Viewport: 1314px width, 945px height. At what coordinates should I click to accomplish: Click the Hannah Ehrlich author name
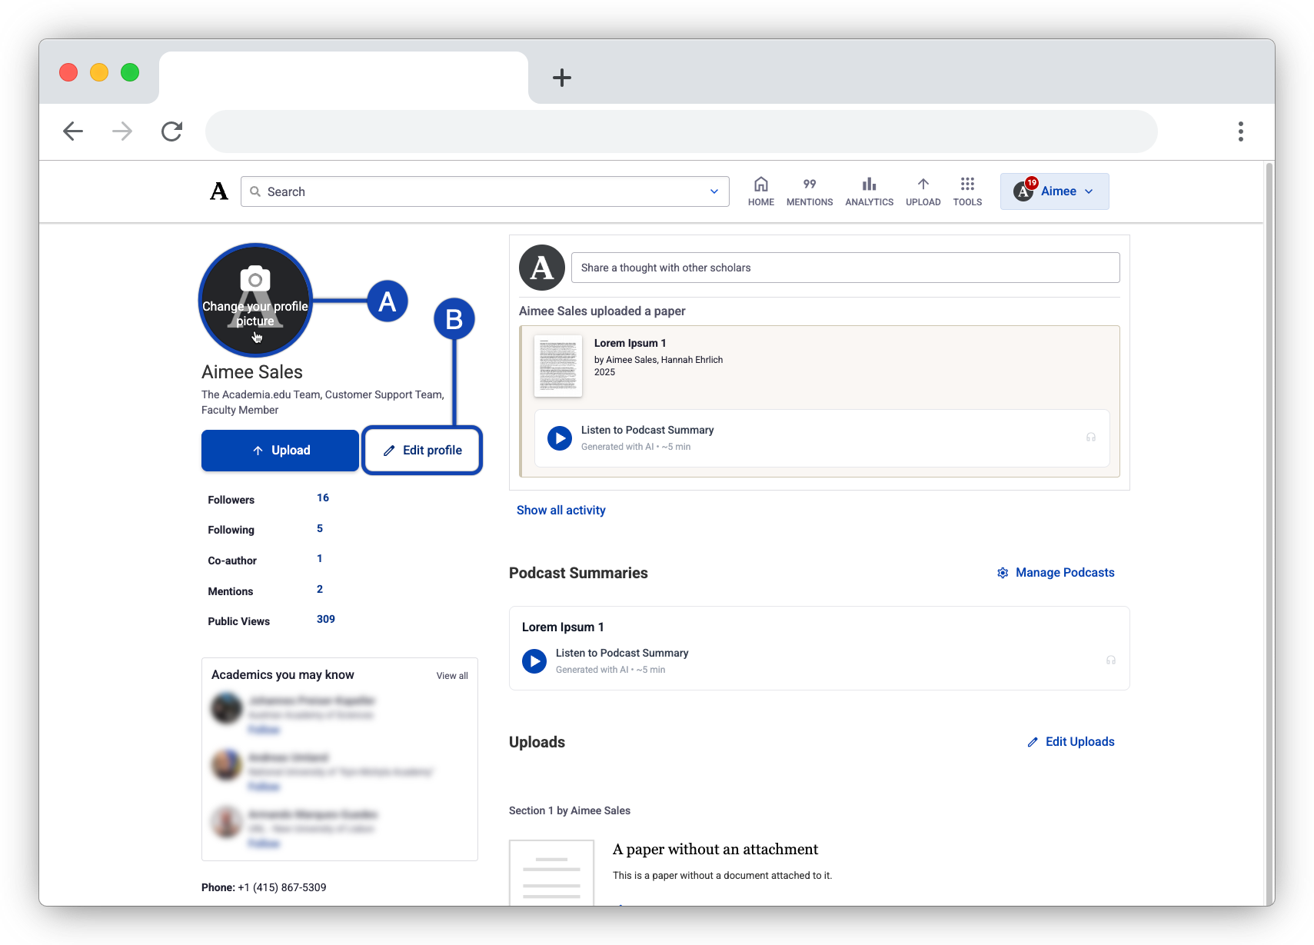(692, 360)
